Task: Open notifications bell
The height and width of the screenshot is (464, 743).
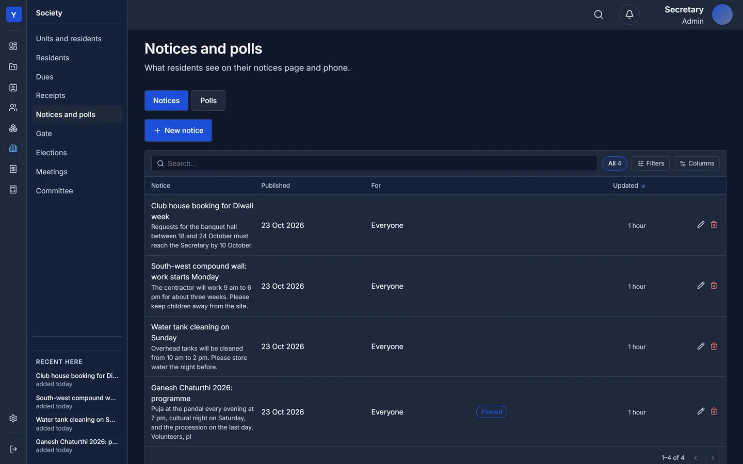Action: [x=629, y=14]
